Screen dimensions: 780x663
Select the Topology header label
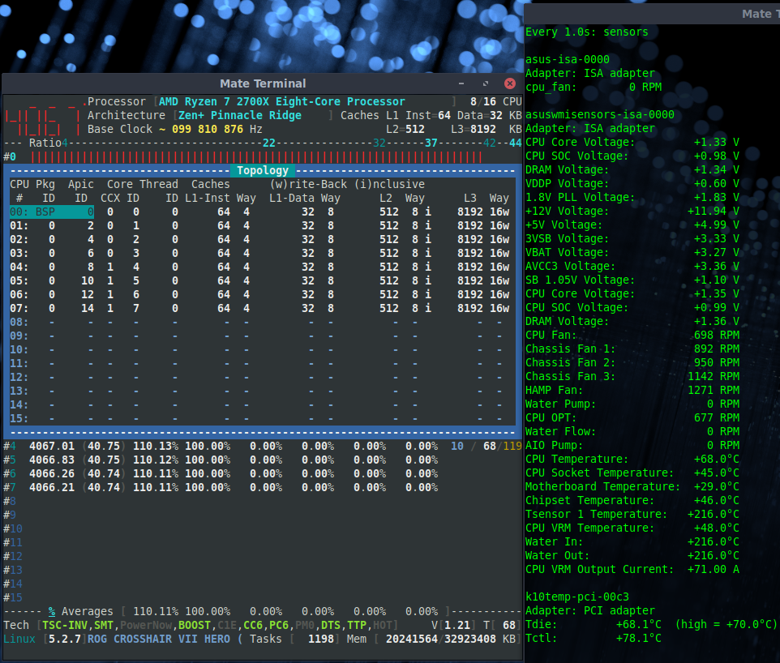pyautogui.click(x=263, y=170)
